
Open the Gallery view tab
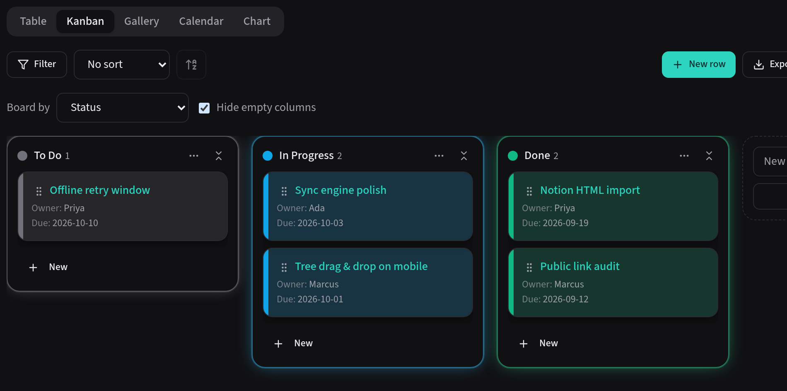click(142, 21)
